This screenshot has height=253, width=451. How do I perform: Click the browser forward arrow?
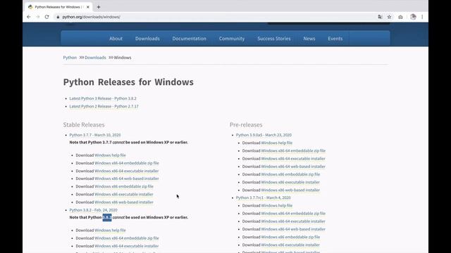tap(37, 17)
